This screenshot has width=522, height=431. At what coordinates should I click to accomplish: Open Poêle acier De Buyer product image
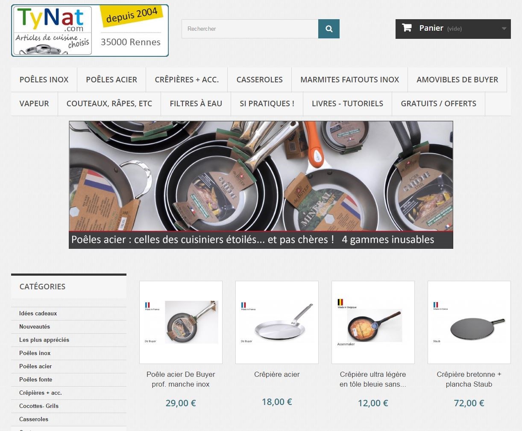[181, 322]
